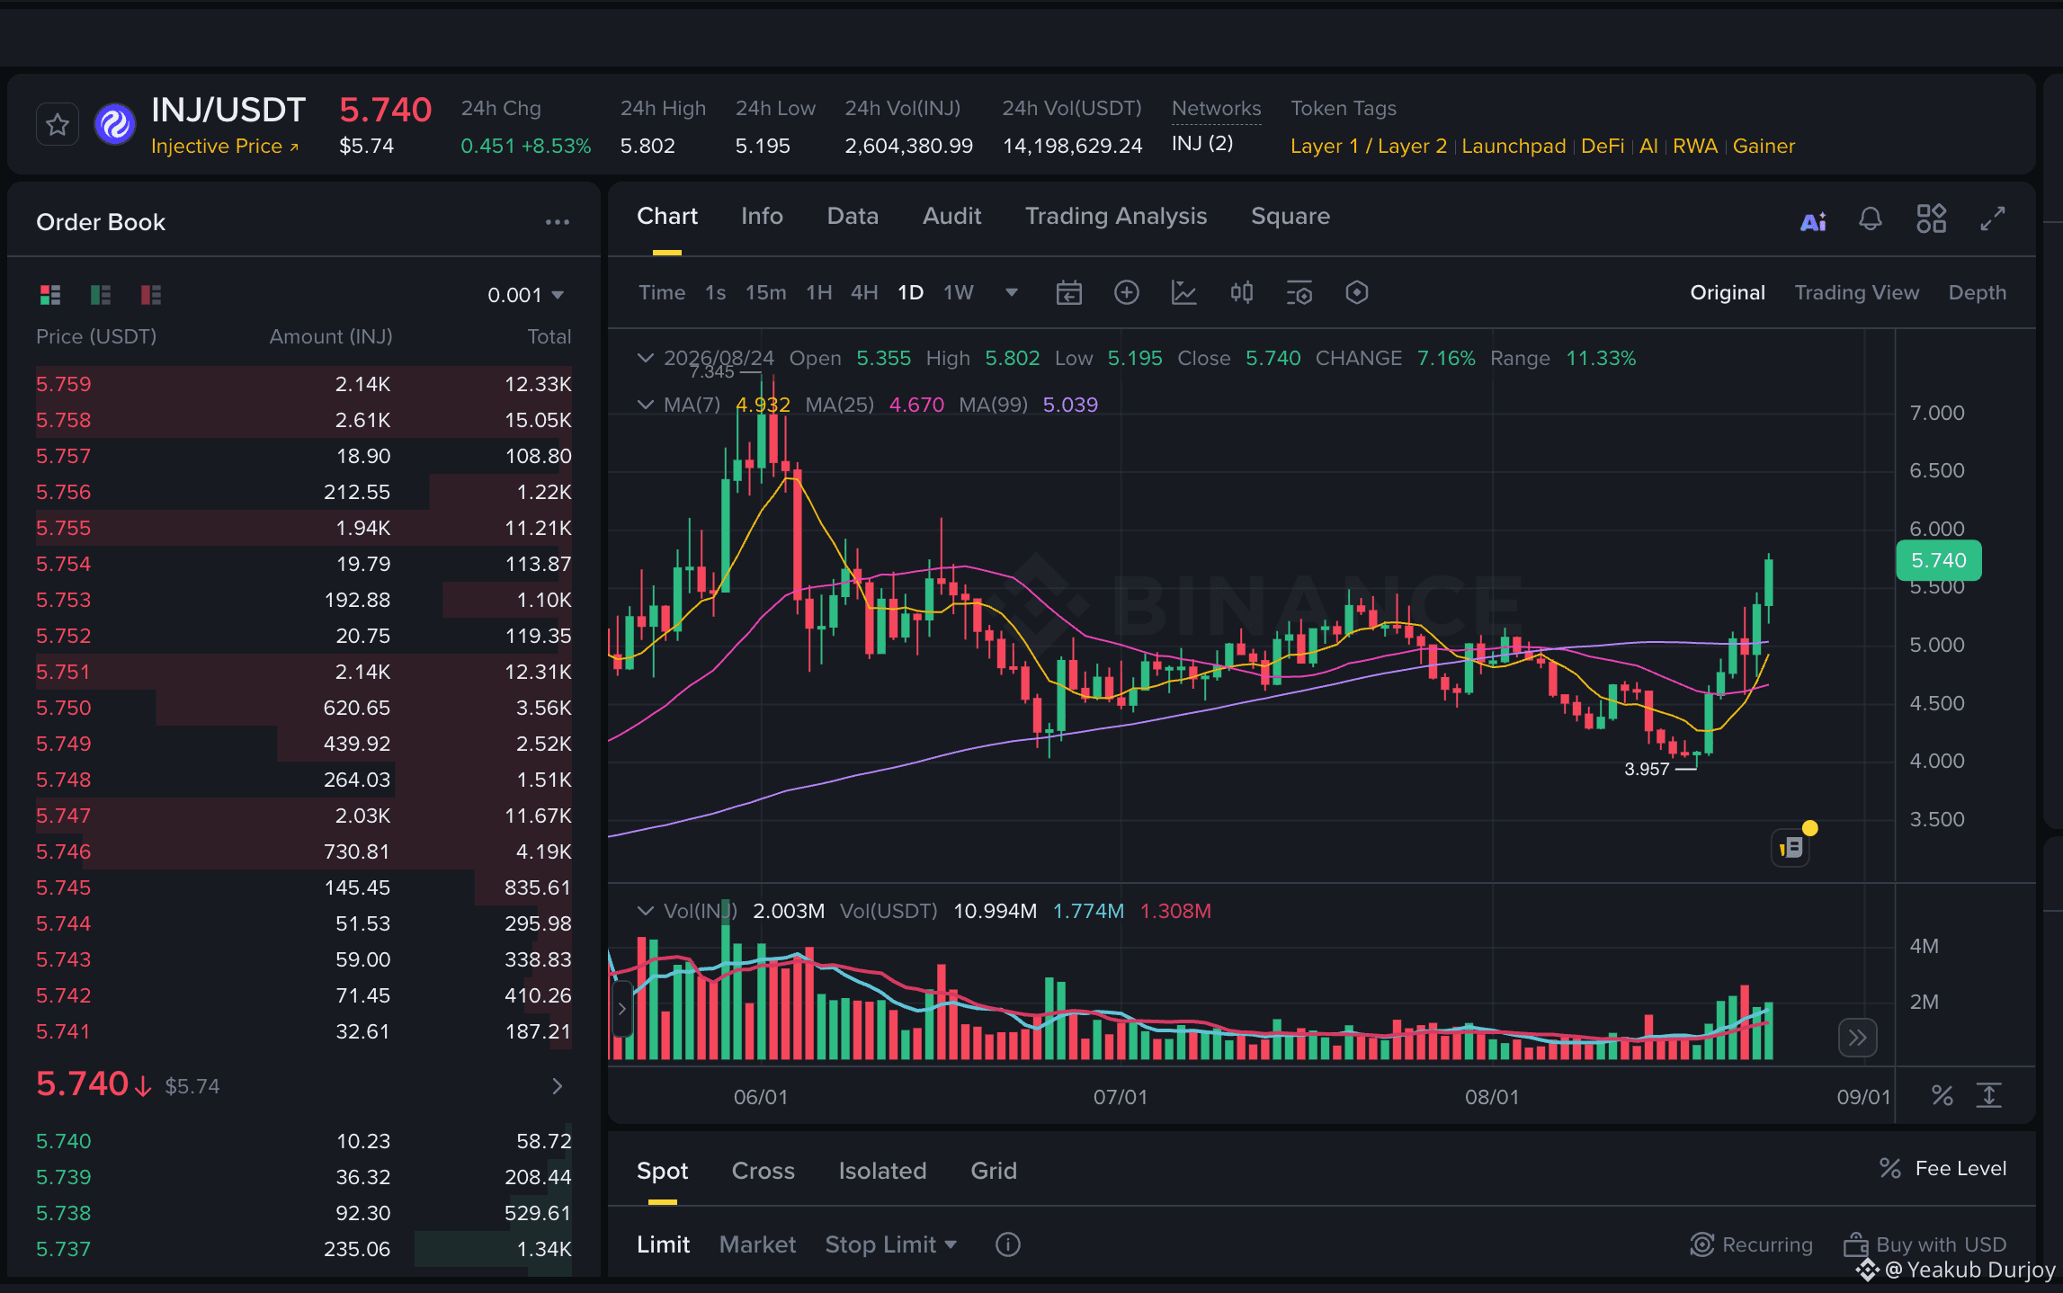This screenshot has height=1293, width=2063.
Task: Select the 15m interval
Action: [x=766, y=293]
